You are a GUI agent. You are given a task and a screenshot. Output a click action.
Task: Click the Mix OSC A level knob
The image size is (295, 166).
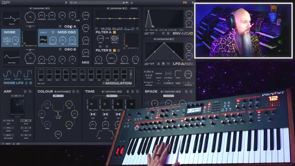click(x=86, y=15)
